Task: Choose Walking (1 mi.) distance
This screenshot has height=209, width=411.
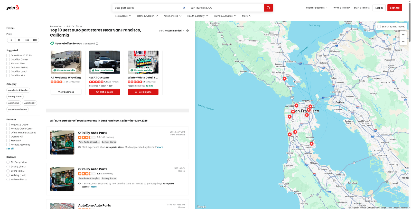Action: [x=8, y=175]
